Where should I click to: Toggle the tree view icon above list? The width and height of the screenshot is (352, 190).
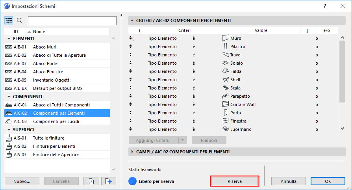pyautogui.click(x=9, y=20)
